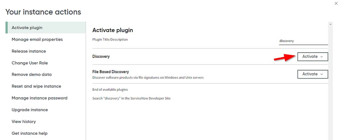Open Change User Role
The height and width of the screenshot is (140, 340).
(30, 63)
